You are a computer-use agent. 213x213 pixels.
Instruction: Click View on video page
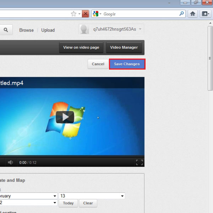click(x=81, y=48)
